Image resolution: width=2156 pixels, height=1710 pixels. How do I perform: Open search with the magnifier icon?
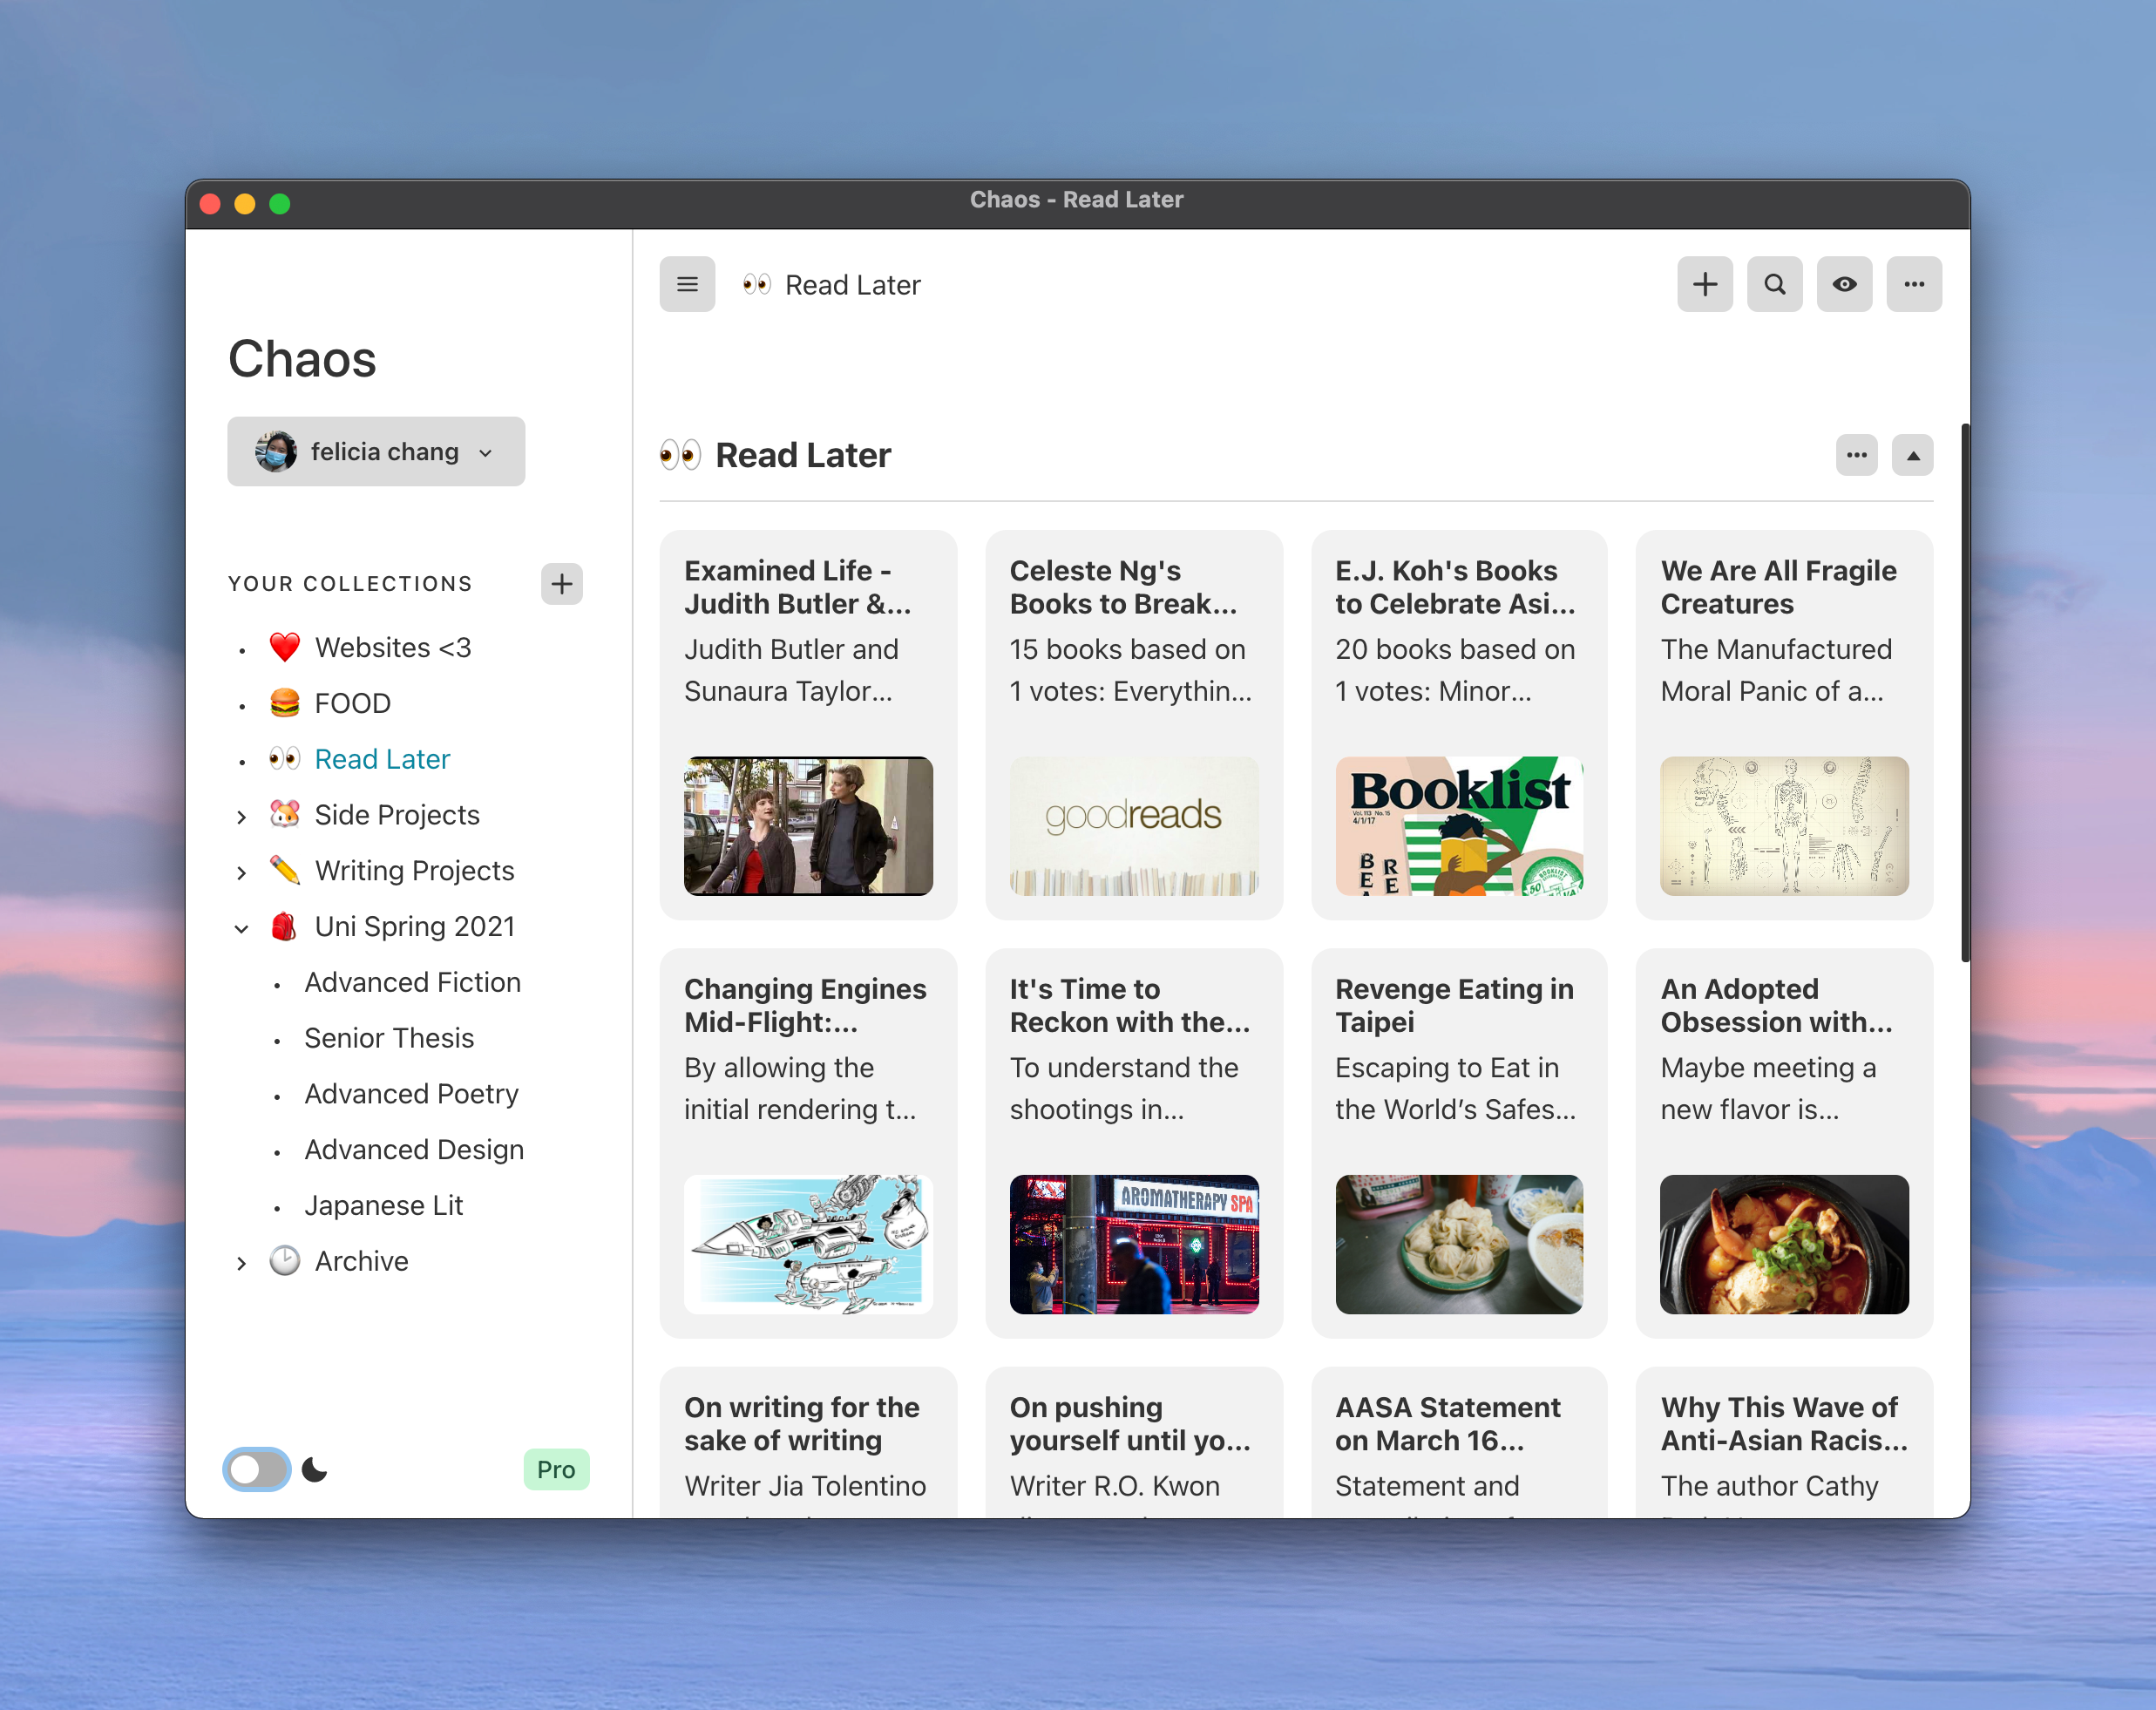click(1774, 284)
